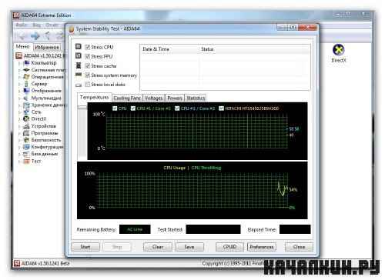Click the Тест tree item icon
The width and height of the screenshot is (385, 280).
click(x=26, y=162)
